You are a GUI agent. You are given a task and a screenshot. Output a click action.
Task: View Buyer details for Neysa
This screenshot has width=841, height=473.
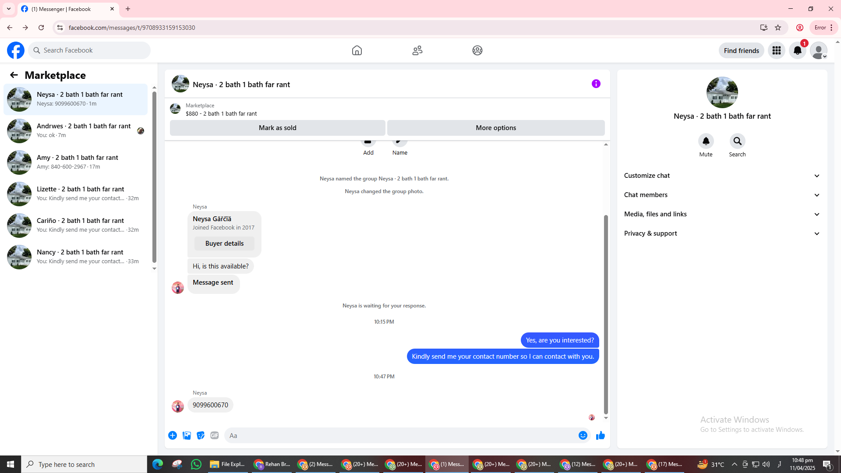(224, 244)
